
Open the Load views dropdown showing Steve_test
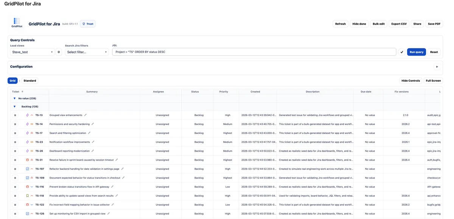click(x=32, y=52)
